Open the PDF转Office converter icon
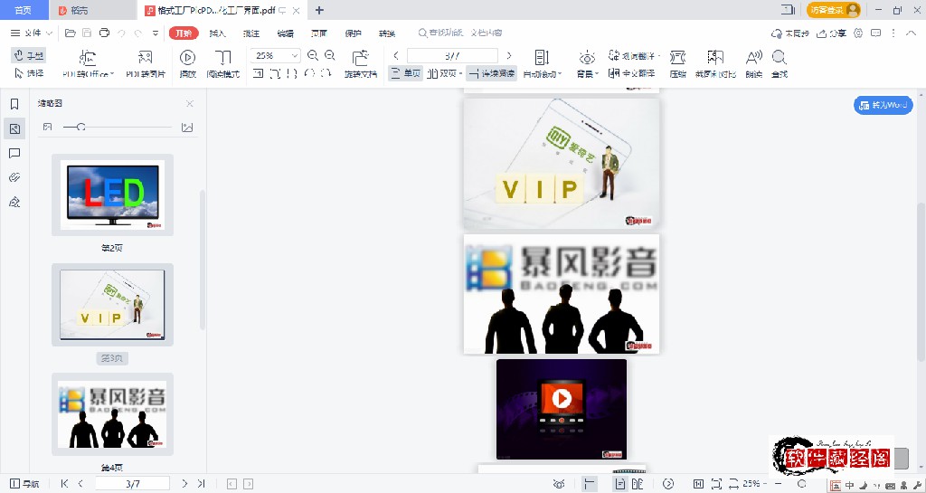This screenshot has width=926, height=493. (x=88, y=57)
